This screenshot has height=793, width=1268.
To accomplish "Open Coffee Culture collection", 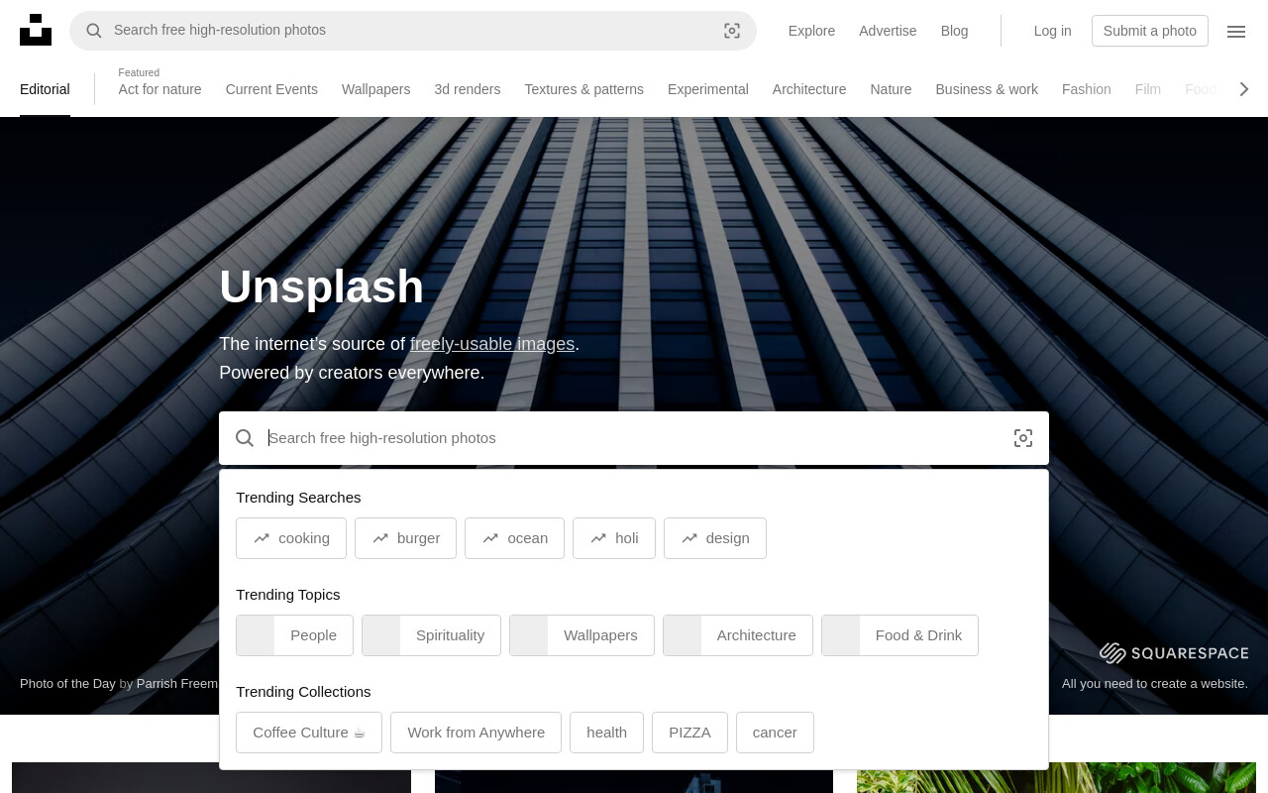I will 309,733.
